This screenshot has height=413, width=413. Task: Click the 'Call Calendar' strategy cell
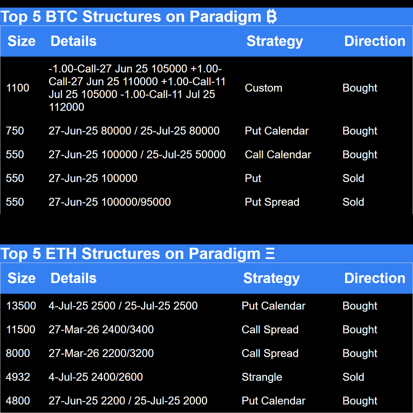(x=278, y=155)
